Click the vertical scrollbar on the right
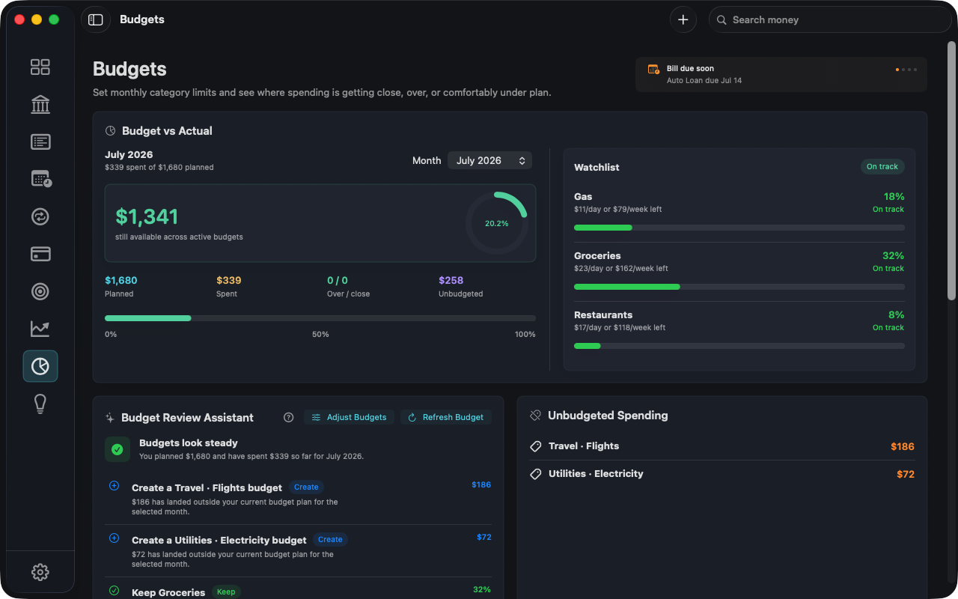The image size is (958, 599). (x=951, y=171)
